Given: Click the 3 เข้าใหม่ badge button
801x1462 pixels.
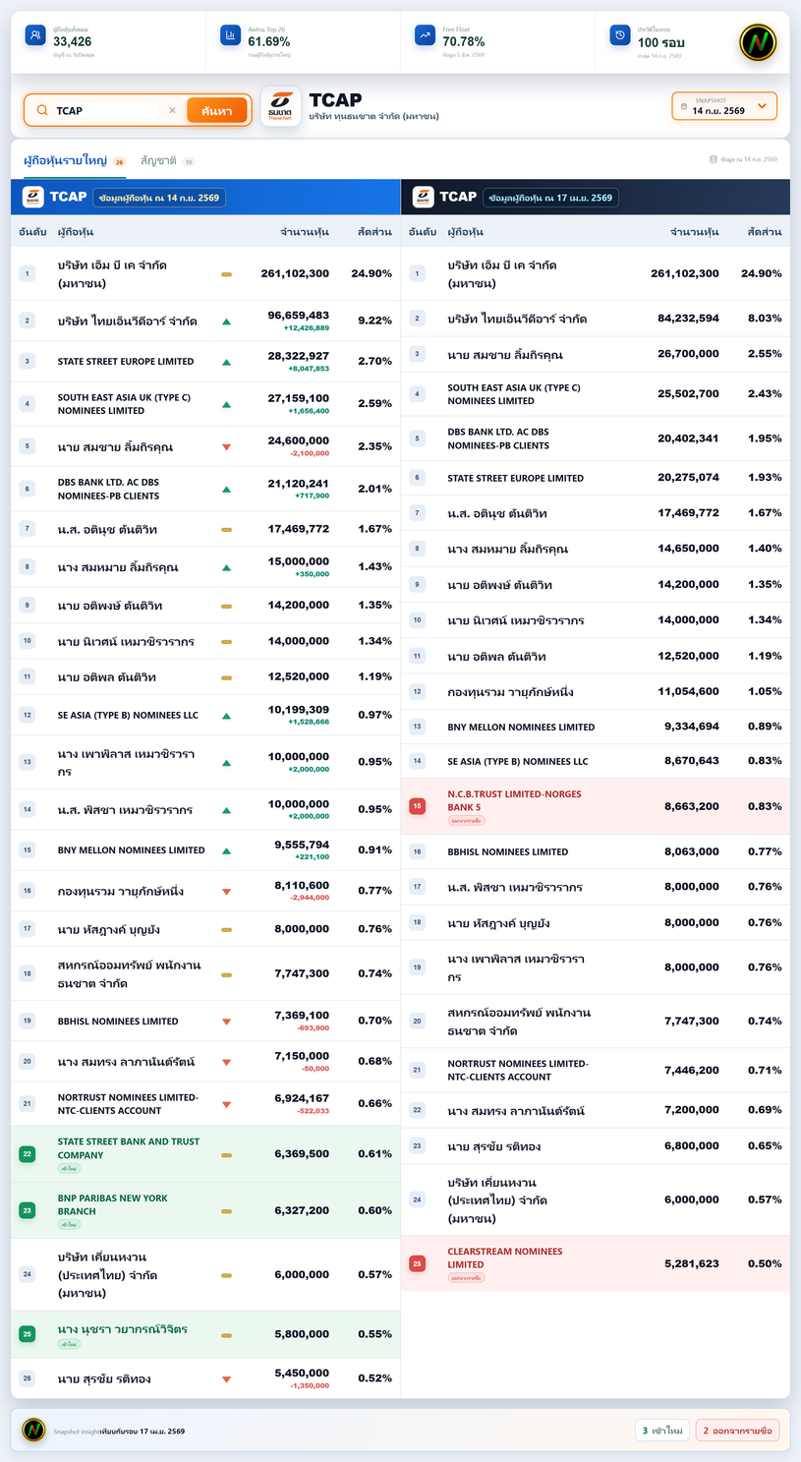Looking at the screenshot, I should tap(661, 1431).
